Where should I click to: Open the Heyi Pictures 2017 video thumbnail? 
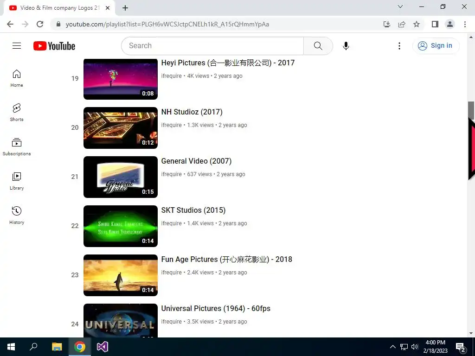(121, 79)
